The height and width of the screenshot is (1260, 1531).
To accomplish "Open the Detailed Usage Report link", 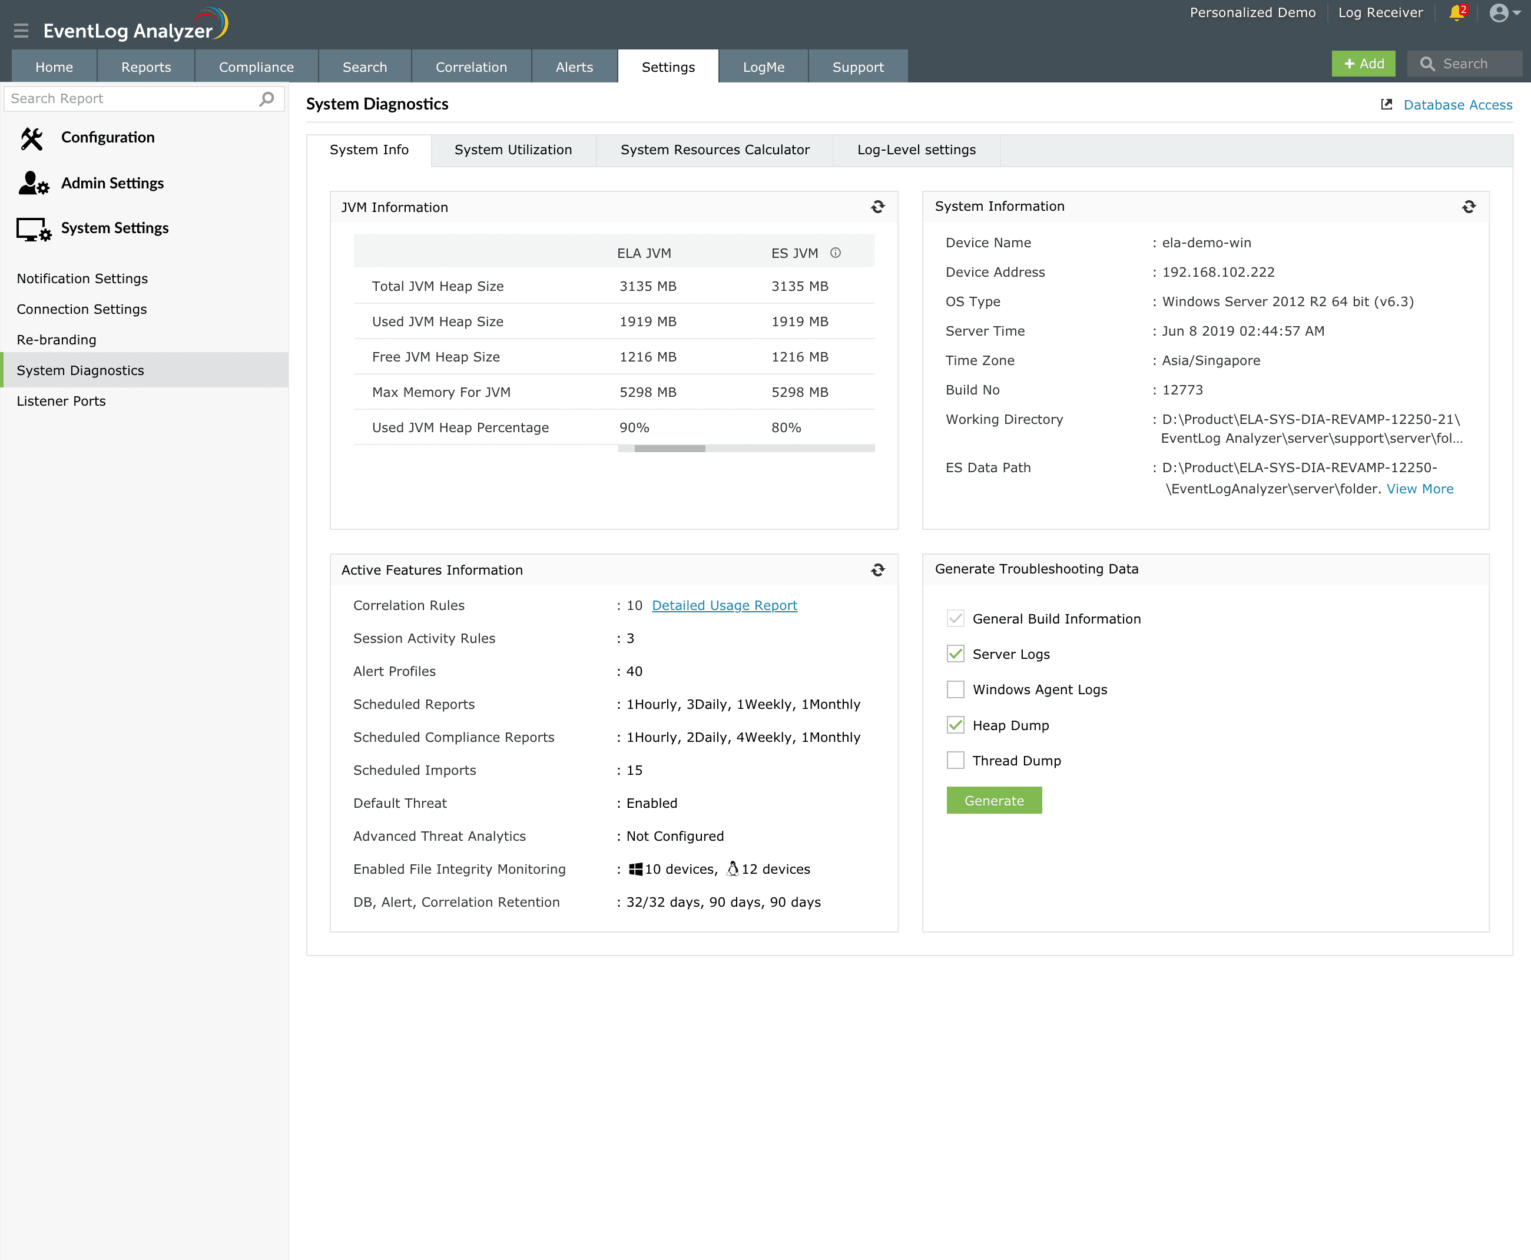I will (x=724, y=606).
